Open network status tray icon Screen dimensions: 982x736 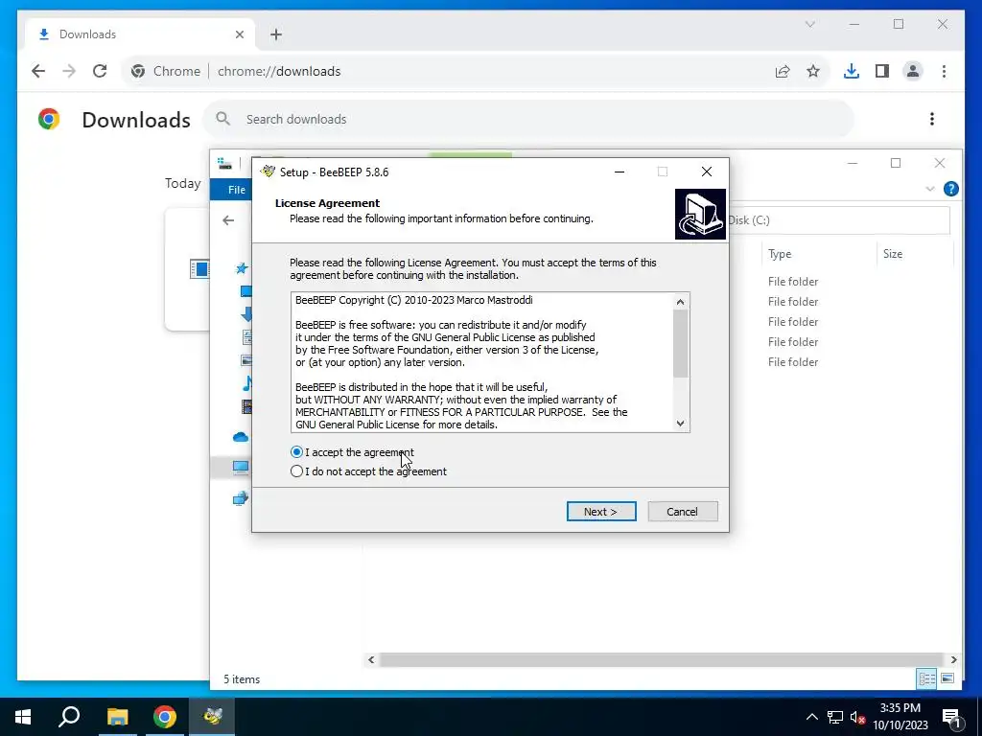835,717
